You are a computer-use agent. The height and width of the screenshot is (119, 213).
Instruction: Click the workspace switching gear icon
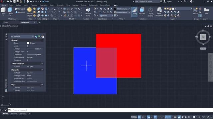pos(194,117)
